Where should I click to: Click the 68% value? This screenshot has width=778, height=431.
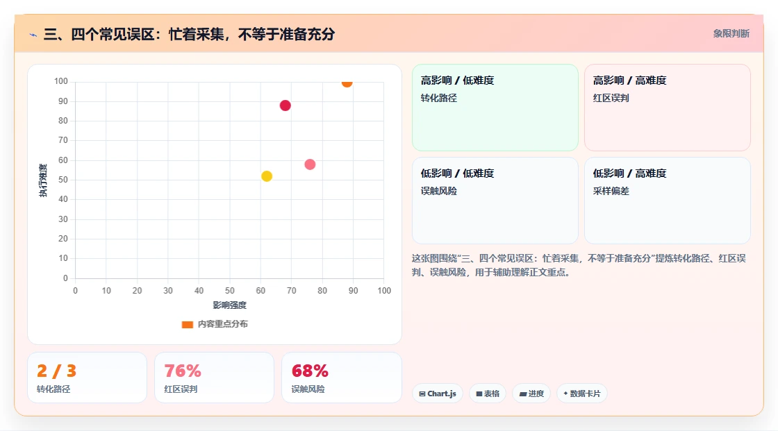[310, 371]
